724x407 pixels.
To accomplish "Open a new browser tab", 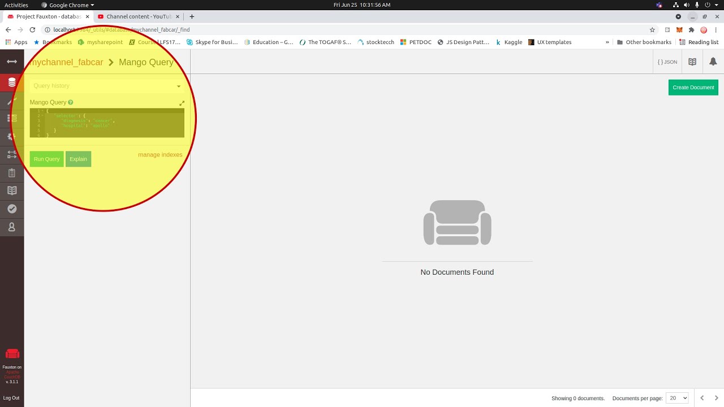I will click(192, 16).
